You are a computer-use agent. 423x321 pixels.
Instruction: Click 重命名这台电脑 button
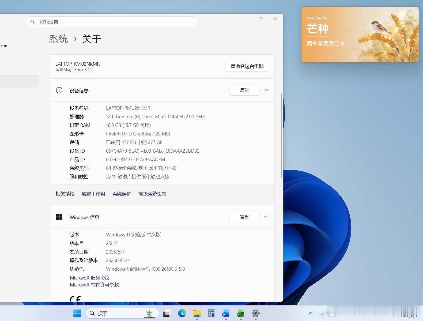(x=247, y=66)
